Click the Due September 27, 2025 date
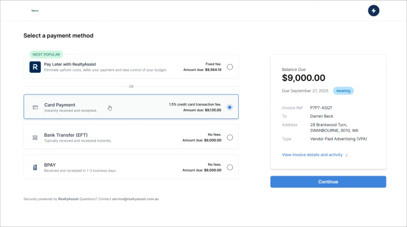This screenshot has width=407, height=227. [x=305, y=91]
